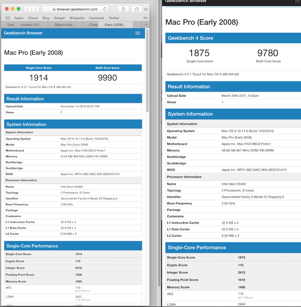Open the Facebook bookmark

(x=97, y=18)
